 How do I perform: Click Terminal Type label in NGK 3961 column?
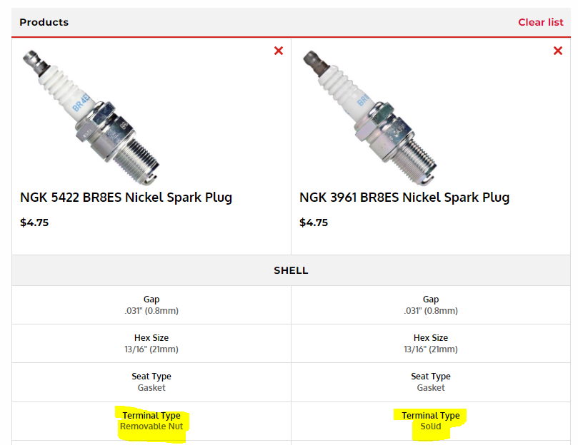click(431, 415)
